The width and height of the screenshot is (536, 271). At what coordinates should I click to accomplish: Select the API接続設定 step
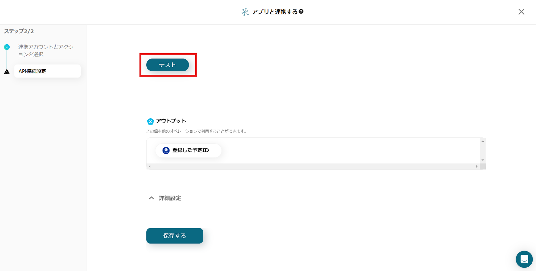pos(47,71)
